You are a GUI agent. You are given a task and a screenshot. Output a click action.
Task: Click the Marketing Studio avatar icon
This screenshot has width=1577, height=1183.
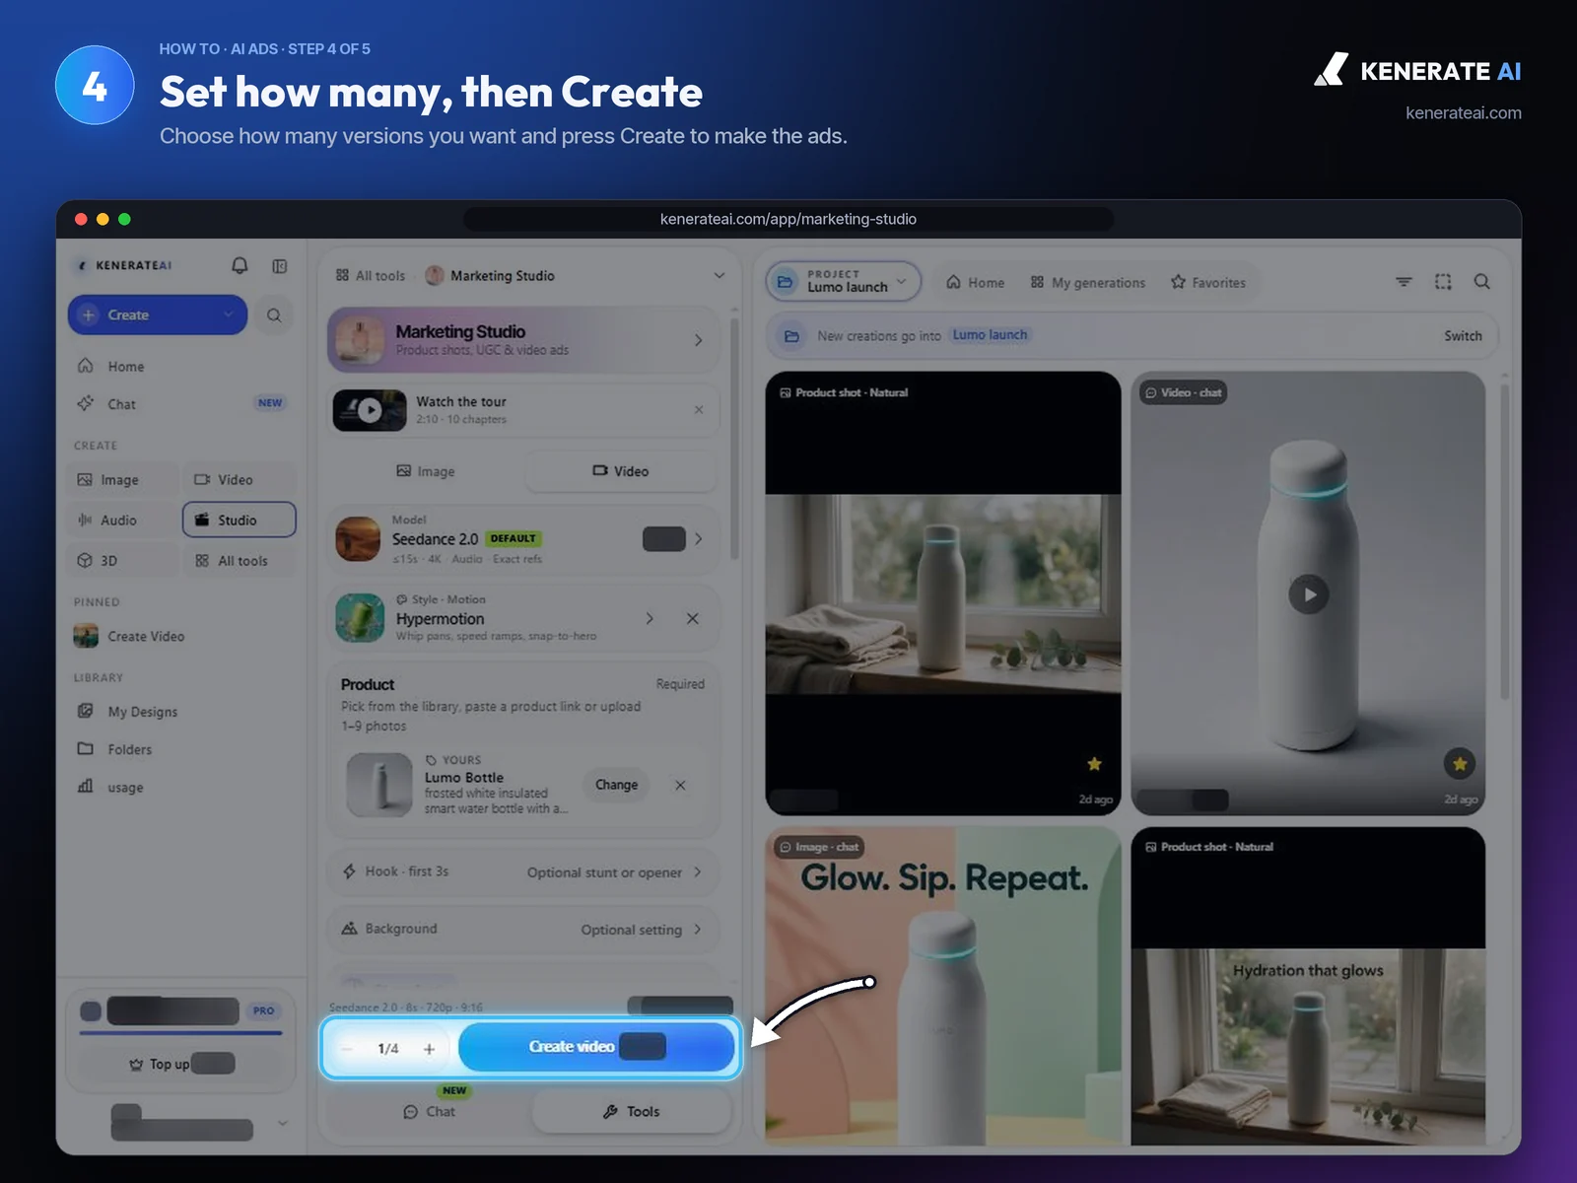435,276
